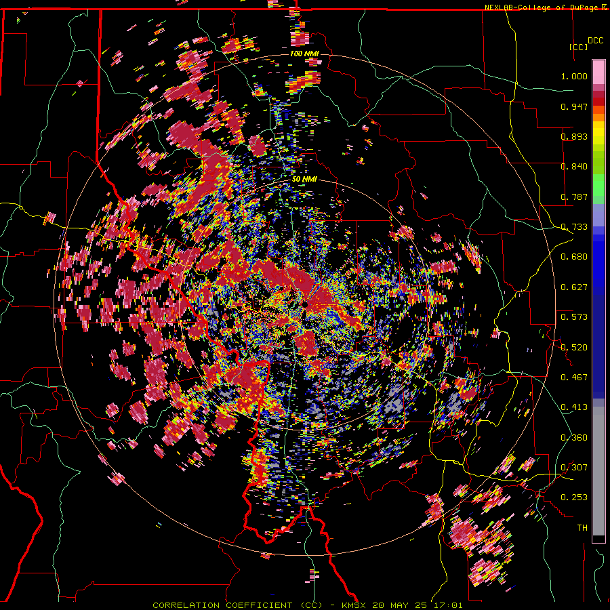The image size is (610, 610).
Task: Click the Correlation Coefficient KMSX caption
Action: tap(308, 605)
